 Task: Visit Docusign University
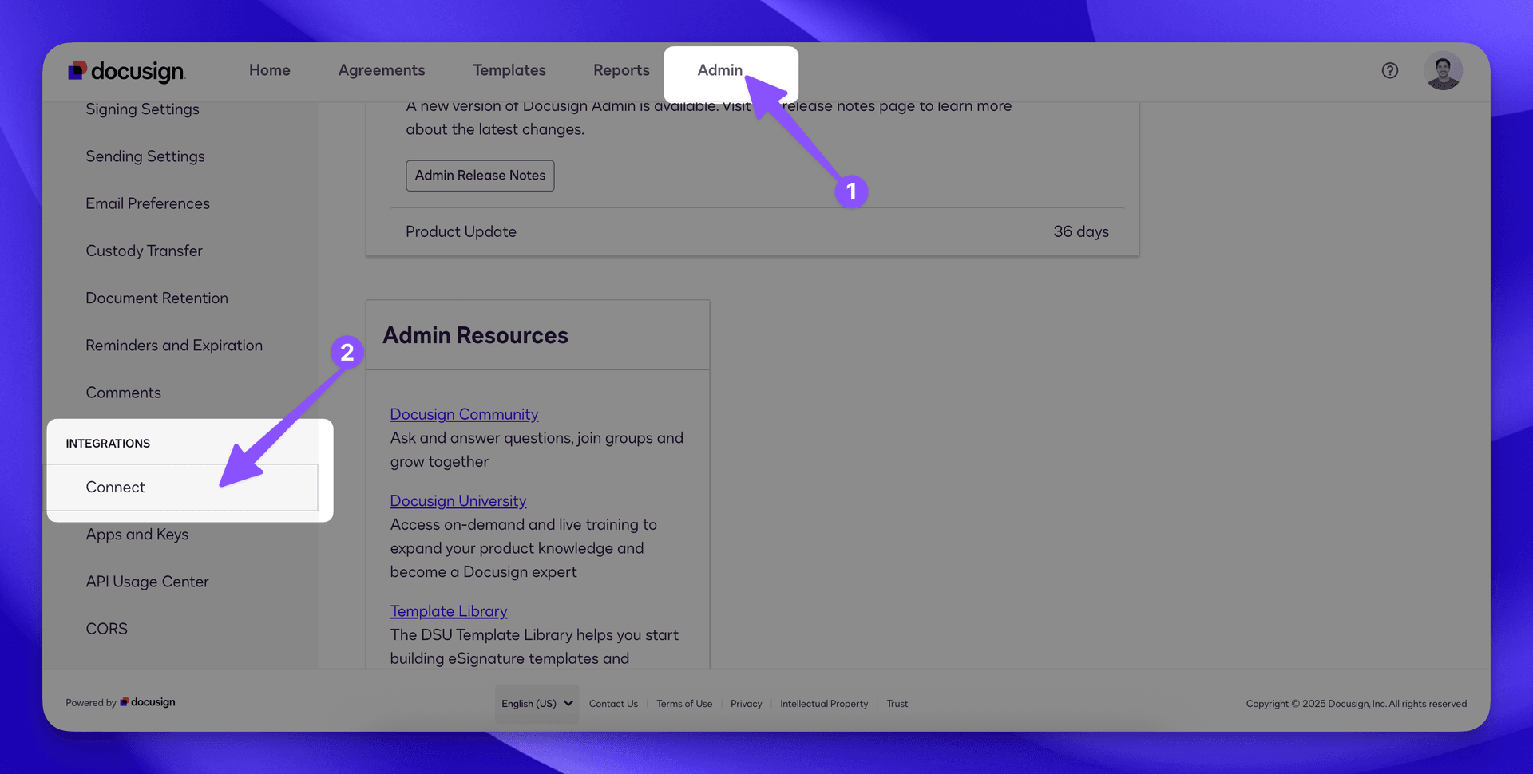click(x=458, y=500)
